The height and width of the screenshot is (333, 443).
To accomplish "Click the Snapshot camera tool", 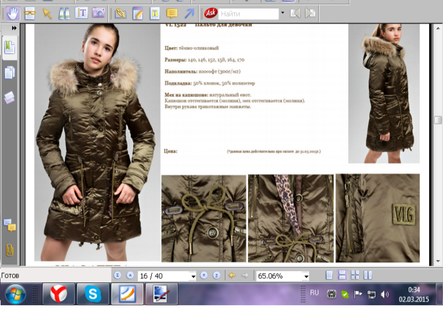I will [x=98, y=13].
